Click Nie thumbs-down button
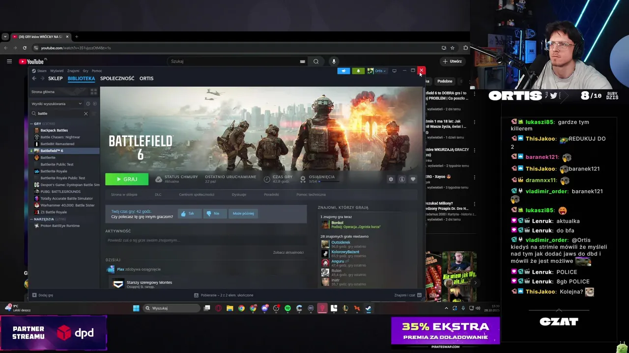The image size is (629, 353). point(215,214)
